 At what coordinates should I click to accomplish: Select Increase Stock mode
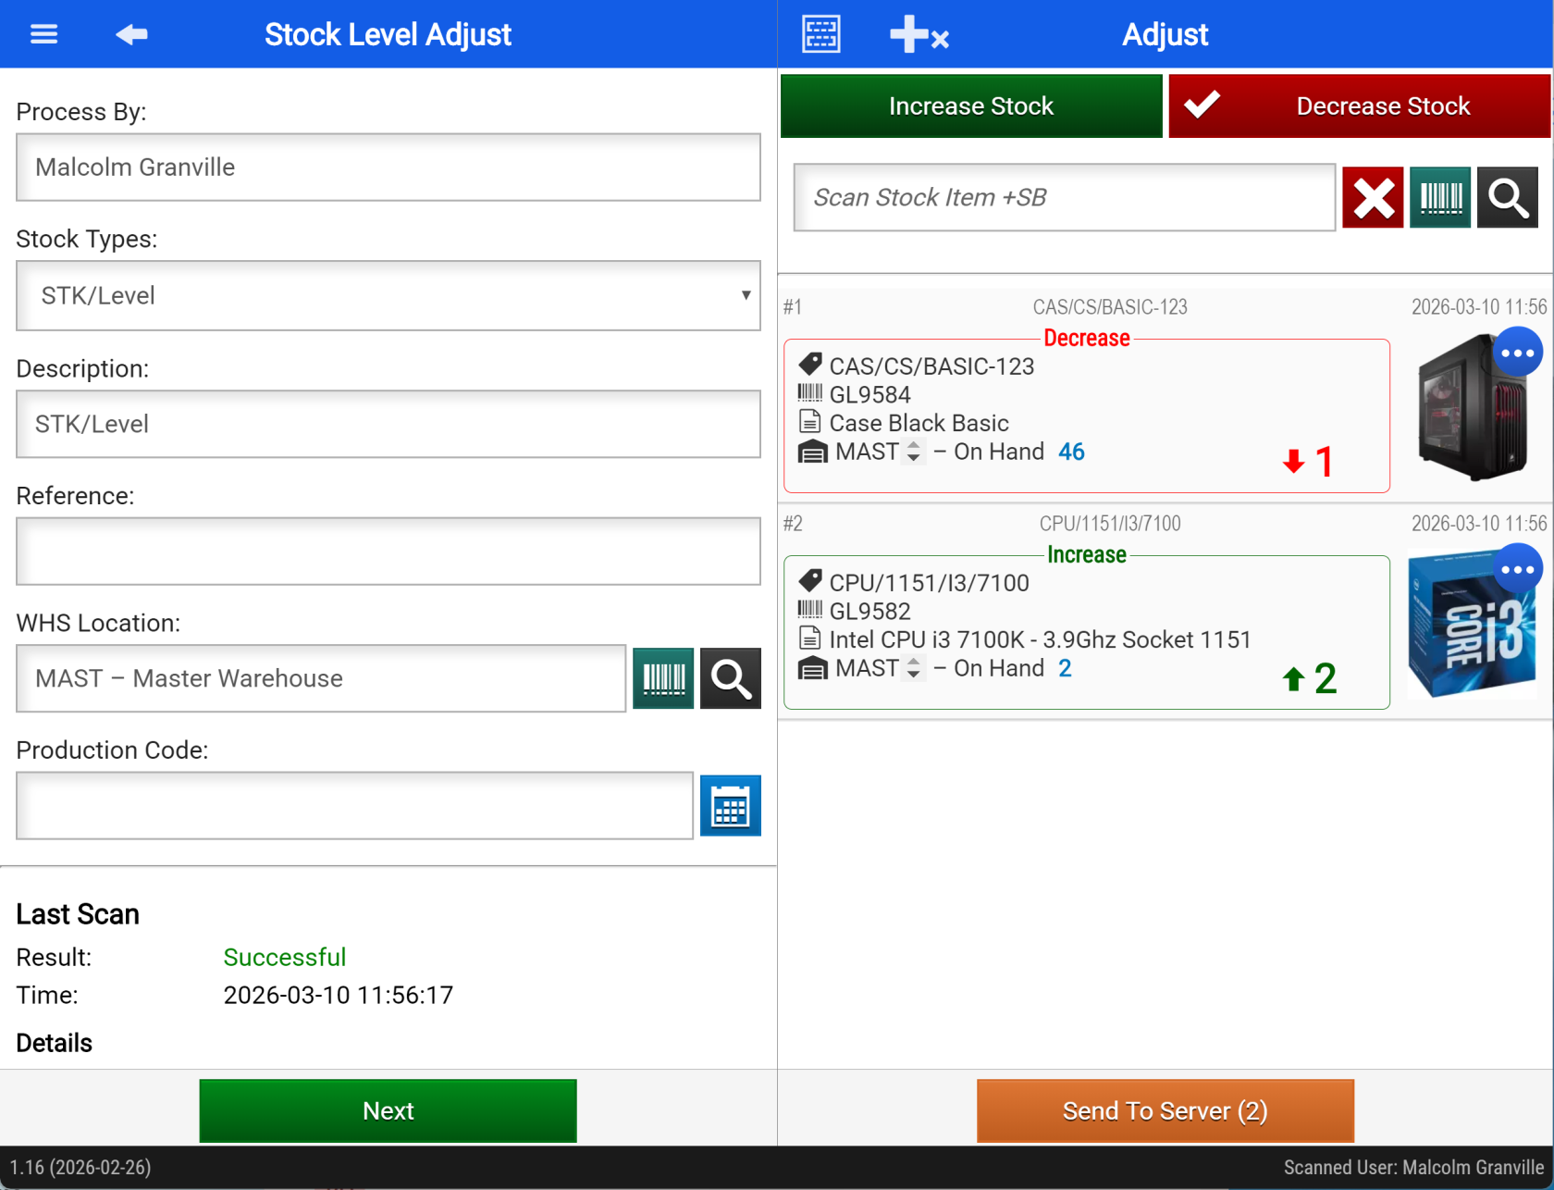971,106
